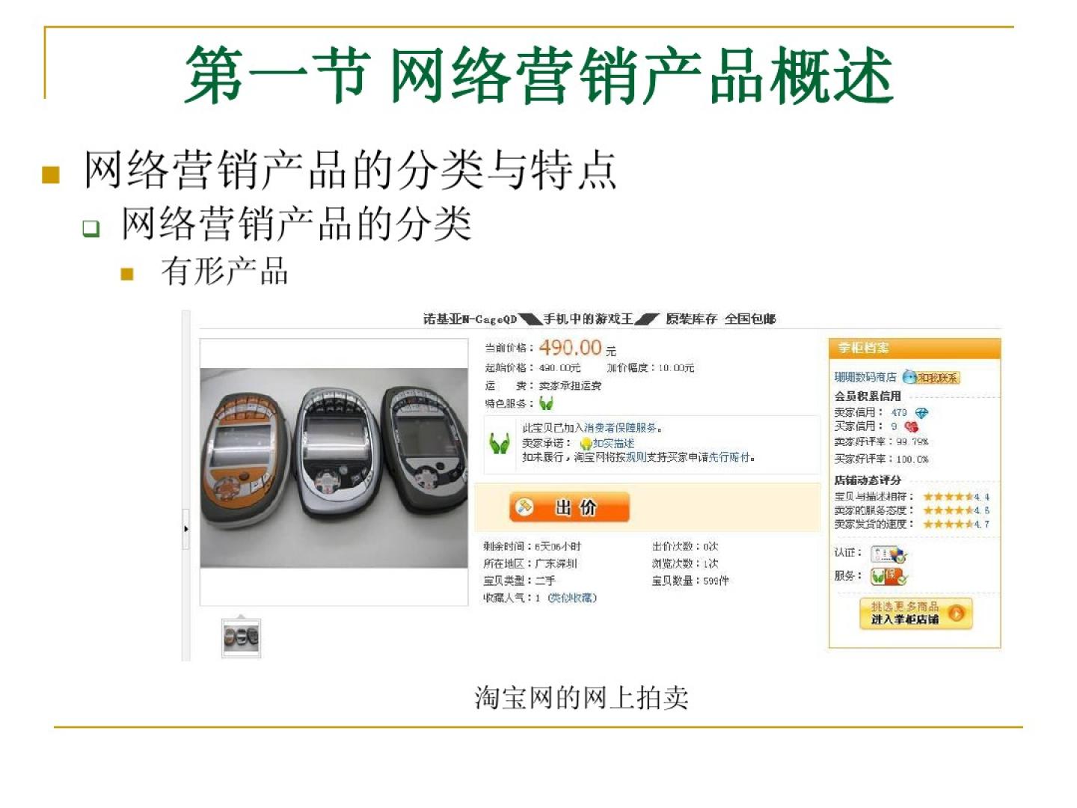Open the 先行赔付 link
This screenshot has width=1077, height=808.
[x=729, y=457]
